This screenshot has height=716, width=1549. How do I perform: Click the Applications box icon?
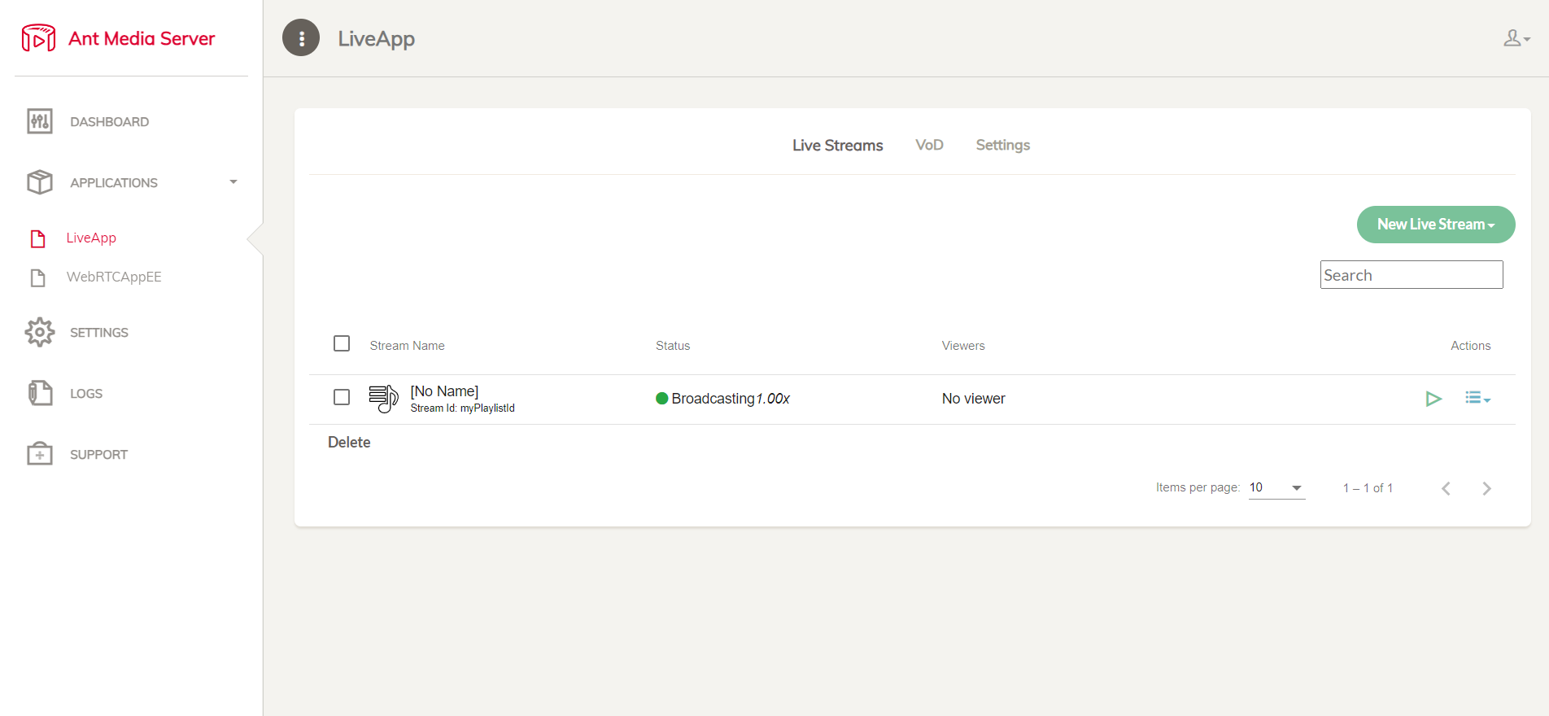[40, 182]
